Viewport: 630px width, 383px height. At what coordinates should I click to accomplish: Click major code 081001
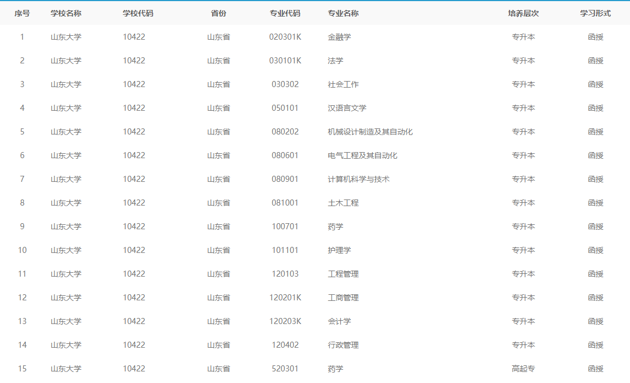285,203
